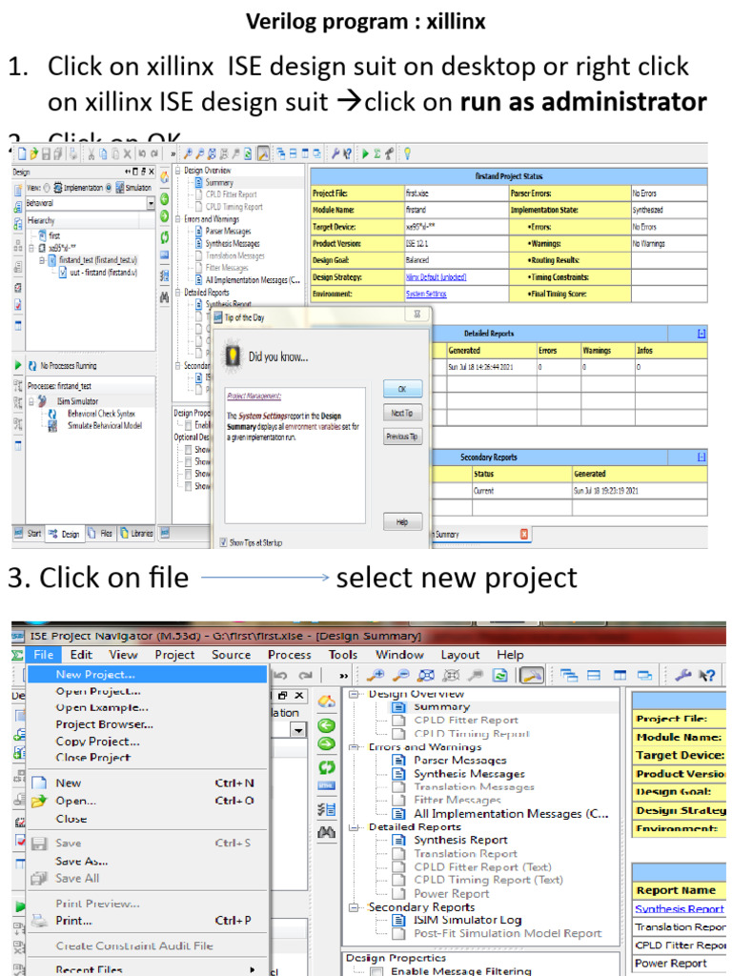Uncheck Show Tips at Startup
732x976 pixels.
coord(223,542)
